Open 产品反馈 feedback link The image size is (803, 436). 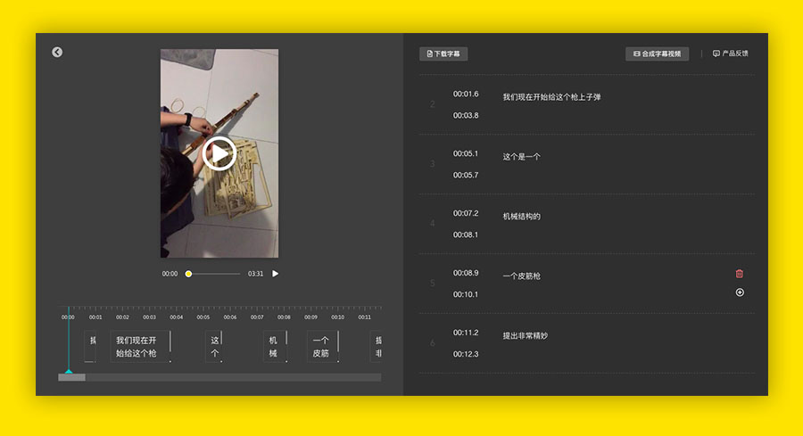730,53
